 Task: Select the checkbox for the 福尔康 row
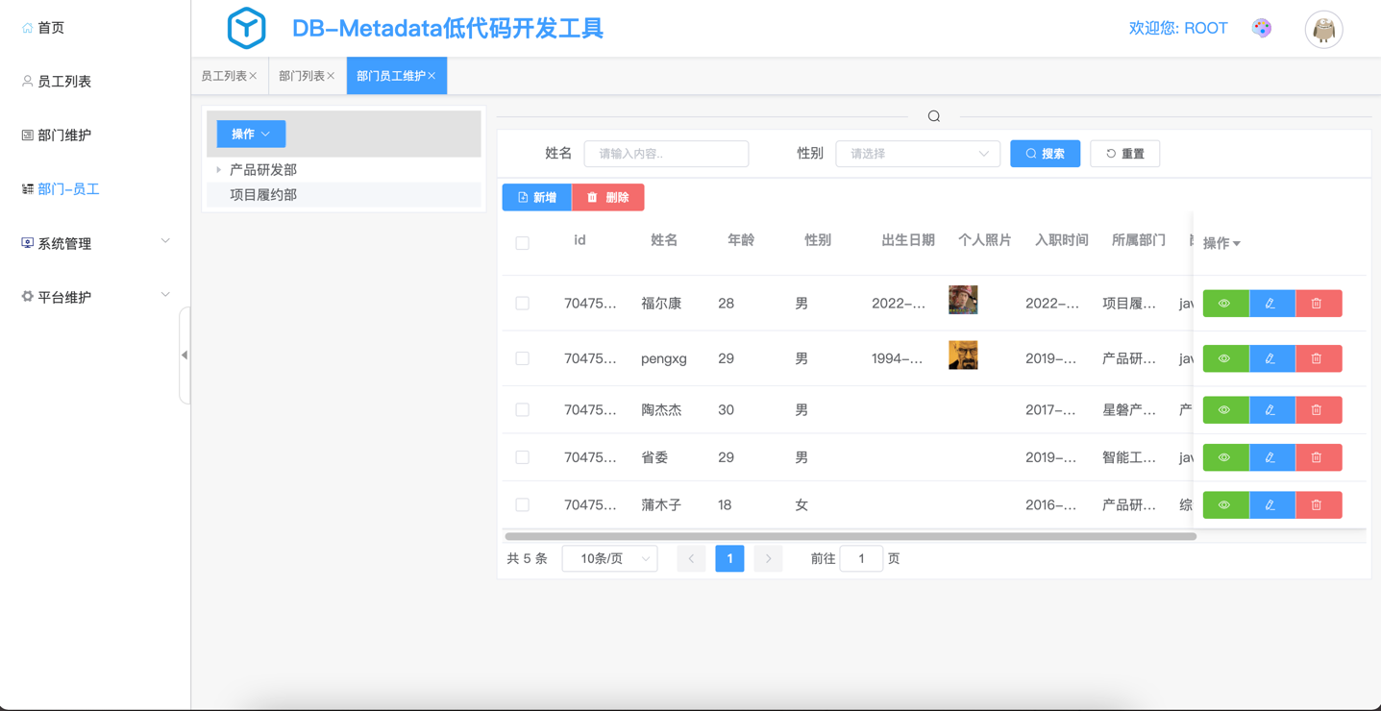522,304
